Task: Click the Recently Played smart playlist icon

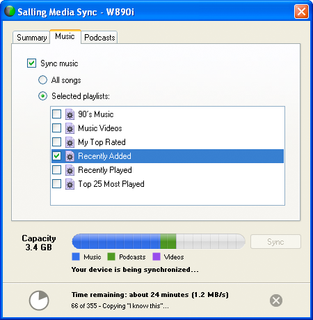Action: point(70,170)
